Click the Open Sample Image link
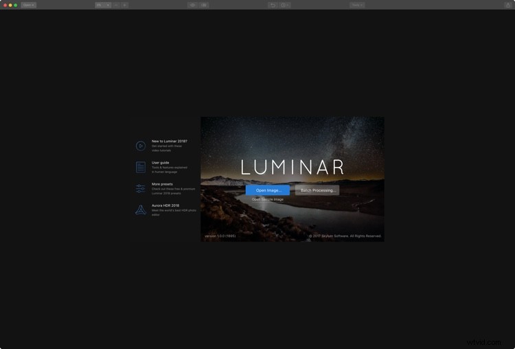The height and width of the screenshot is (349, 515). pyautogui.click(x=267, y=199)
